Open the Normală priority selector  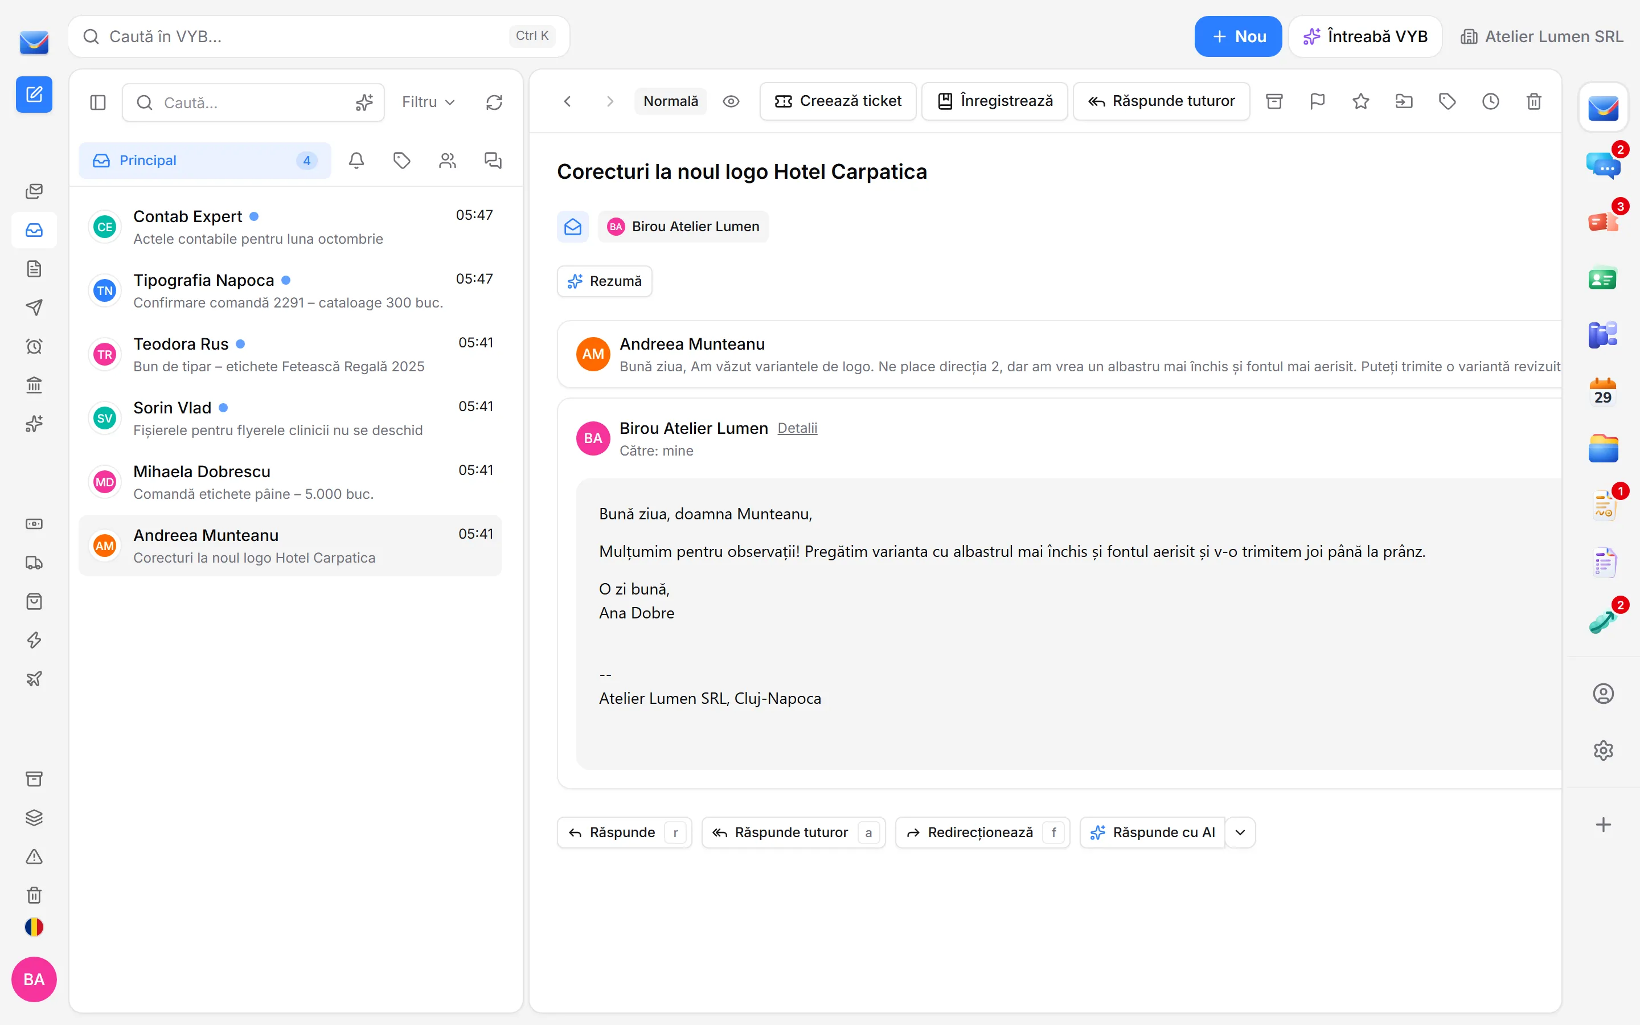670,102
